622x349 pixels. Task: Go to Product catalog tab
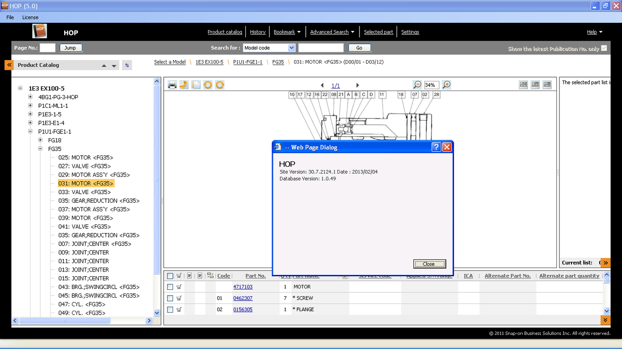point(225,32)
